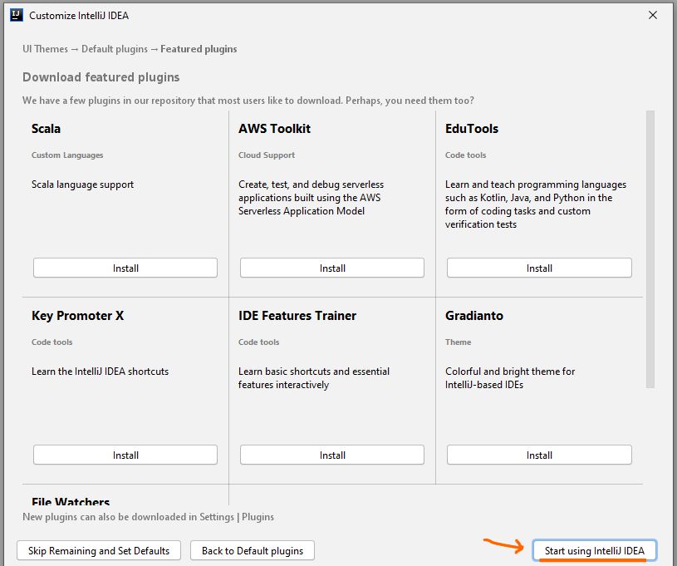Click the Gradianto theme heading
677x566 pixels.
[x=474, y=316]
